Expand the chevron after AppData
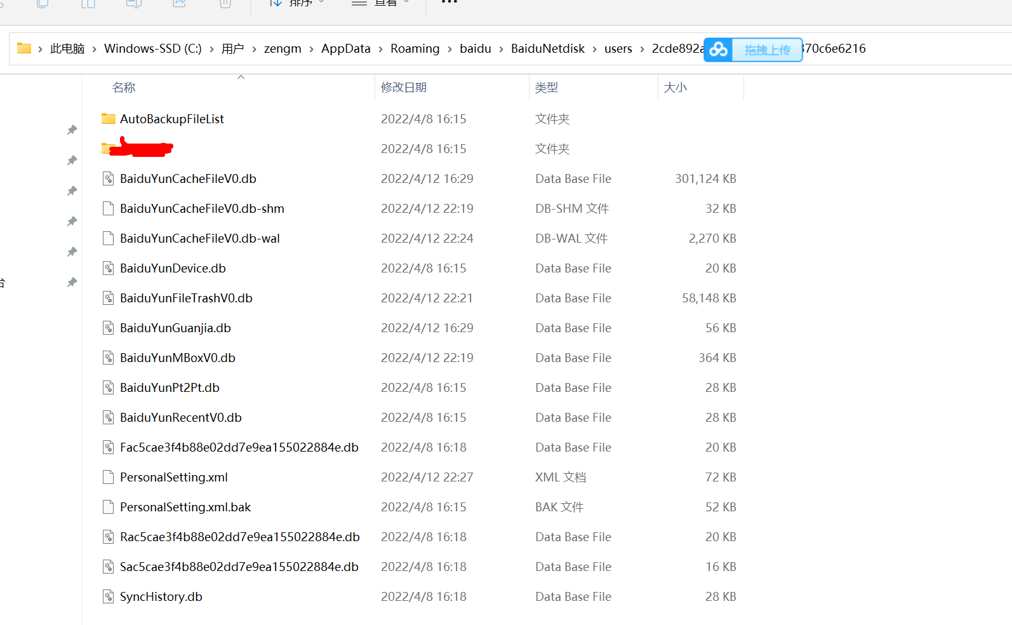Image resolution: width=1012 pixels, height=625 pixels. click(380, 49)
